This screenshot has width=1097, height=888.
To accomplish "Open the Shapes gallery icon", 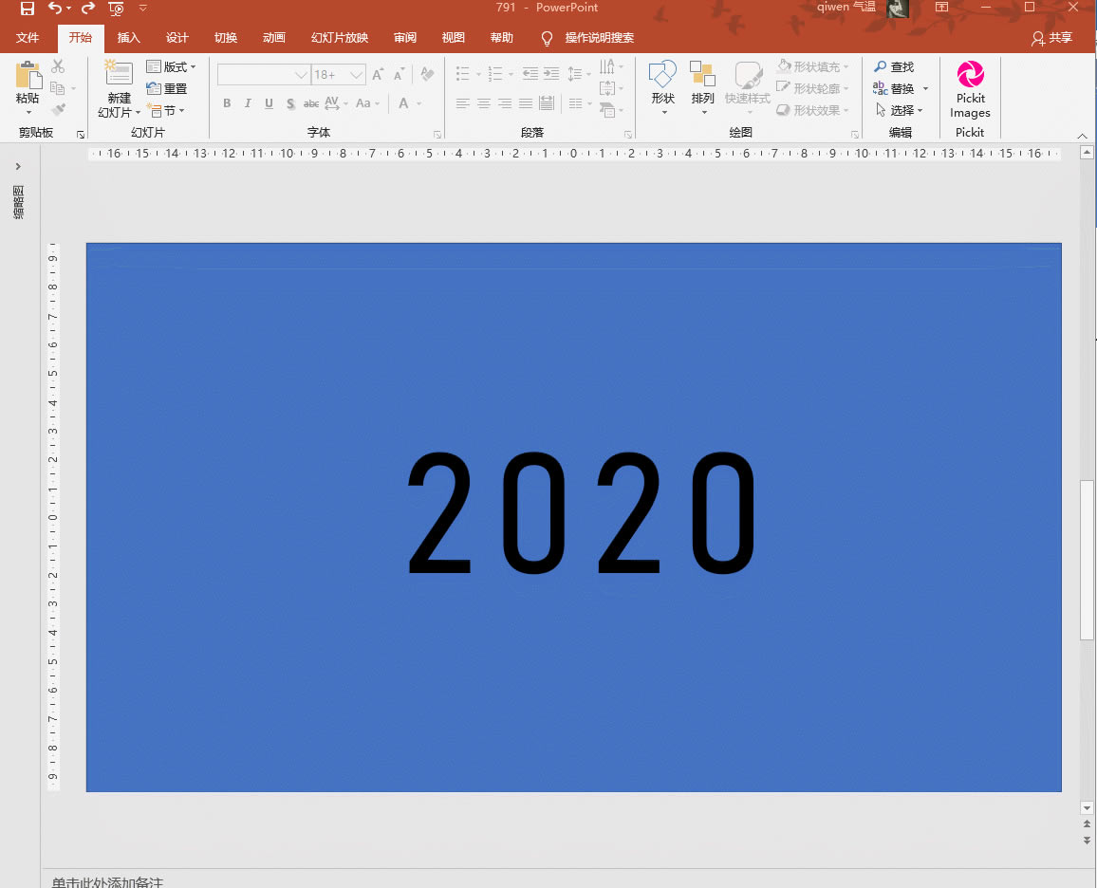I will tap(662, 75).
